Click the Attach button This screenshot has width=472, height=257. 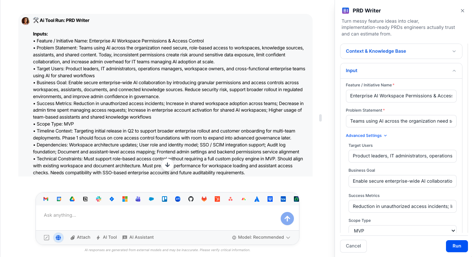80,238
